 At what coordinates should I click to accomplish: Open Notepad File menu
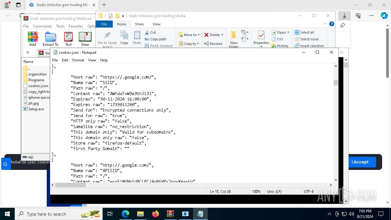55,60
